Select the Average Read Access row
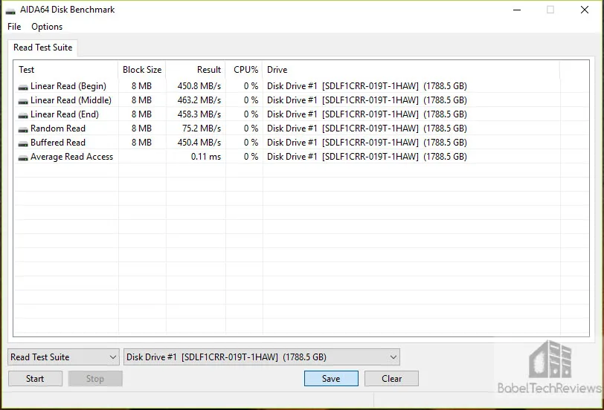The height and width of the screenshot is (410, 604). pyautogui.click(x=301, y=157)
